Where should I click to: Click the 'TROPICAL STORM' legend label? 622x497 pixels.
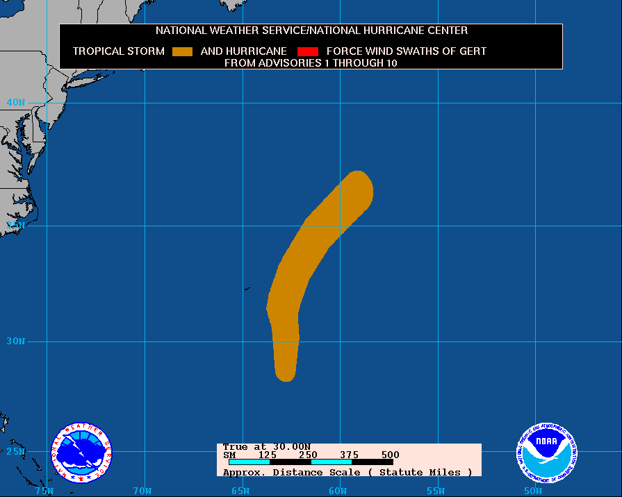click(x=119, y=51)
